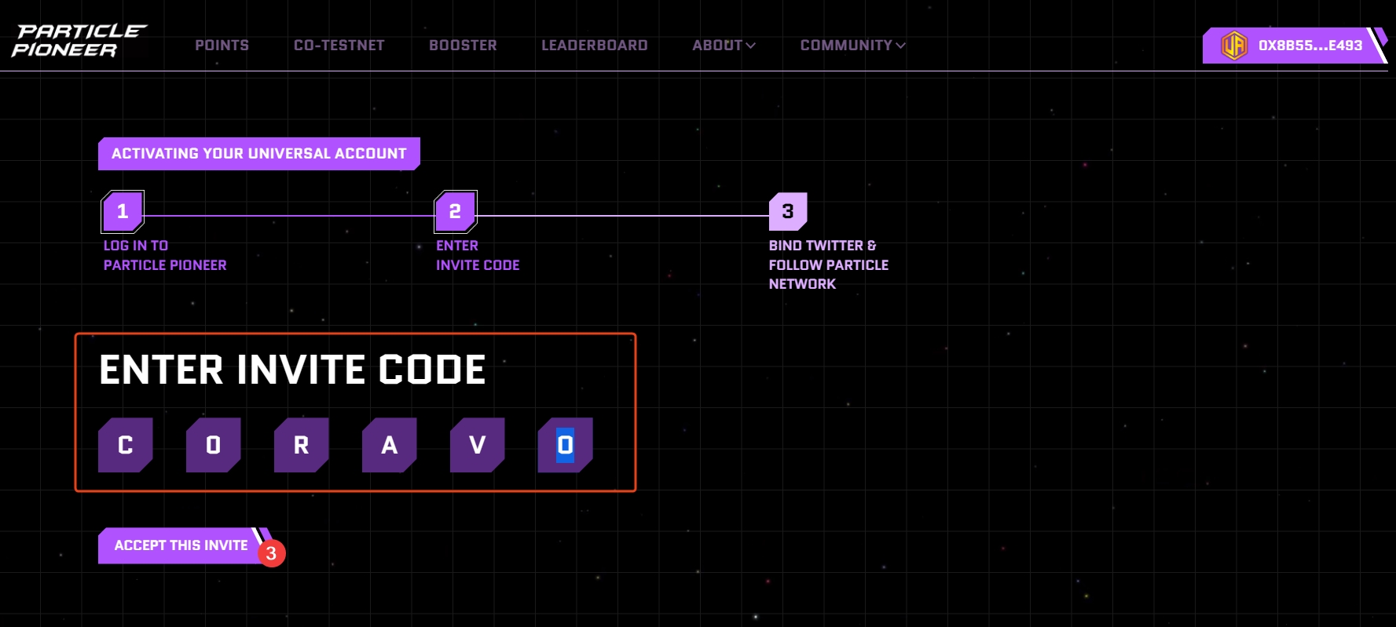
Task: Select the first invite code box containing C
Action: [126, 445]
